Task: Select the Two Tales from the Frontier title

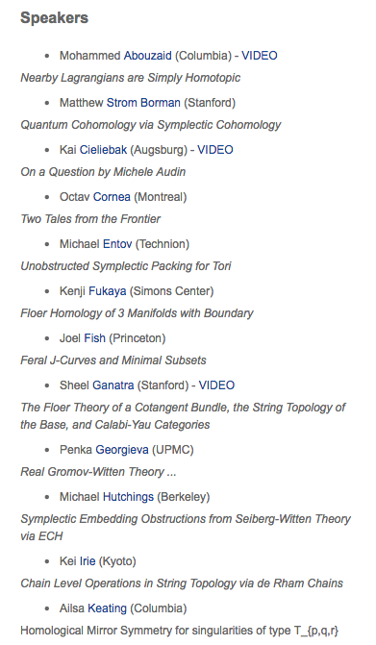Action: click(x=90, y=219)
